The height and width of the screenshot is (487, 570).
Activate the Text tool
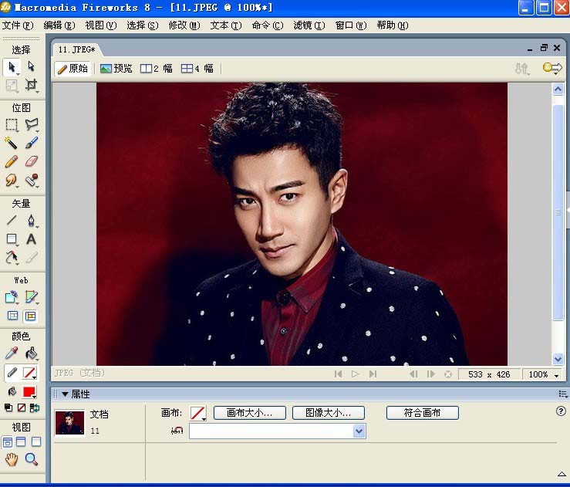32,239
